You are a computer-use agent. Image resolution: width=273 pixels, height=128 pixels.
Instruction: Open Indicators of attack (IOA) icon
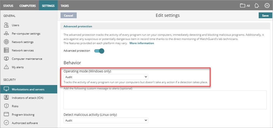[x=7, y=98]
